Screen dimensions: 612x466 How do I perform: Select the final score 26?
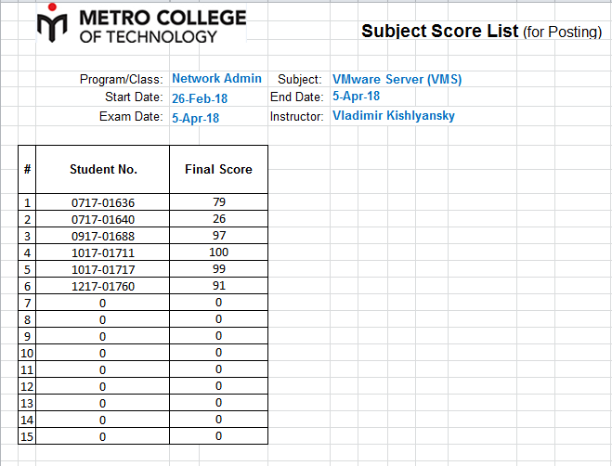coord(218,219)
